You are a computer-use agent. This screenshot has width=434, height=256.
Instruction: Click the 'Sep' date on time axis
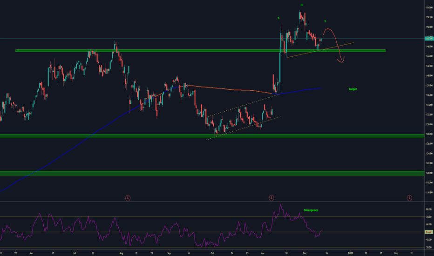[x=169, y=253]
